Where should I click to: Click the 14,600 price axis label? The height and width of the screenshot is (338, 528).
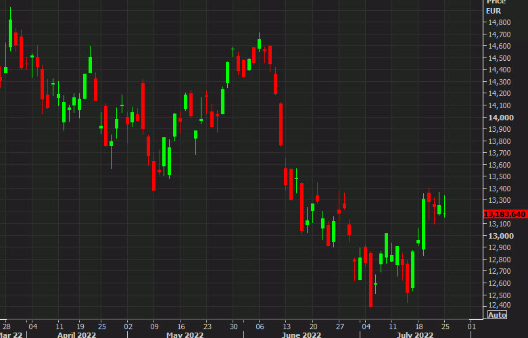pos(500,46)
